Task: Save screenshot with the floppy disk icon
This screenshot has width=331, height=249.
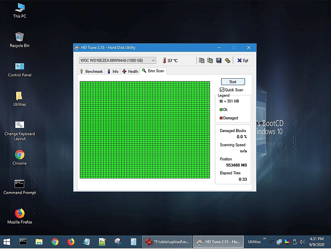Action: click(x=219, y=61)
